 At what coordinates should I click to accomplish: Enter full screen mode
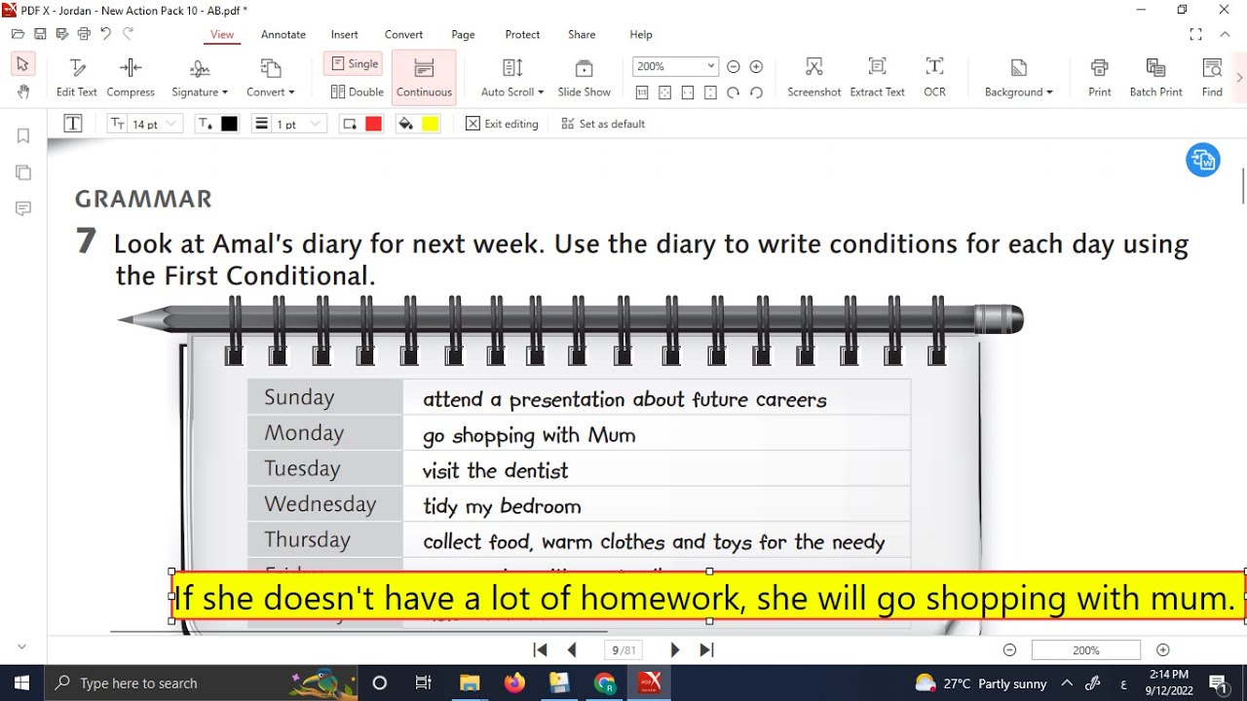click(x=1195, y=34)
